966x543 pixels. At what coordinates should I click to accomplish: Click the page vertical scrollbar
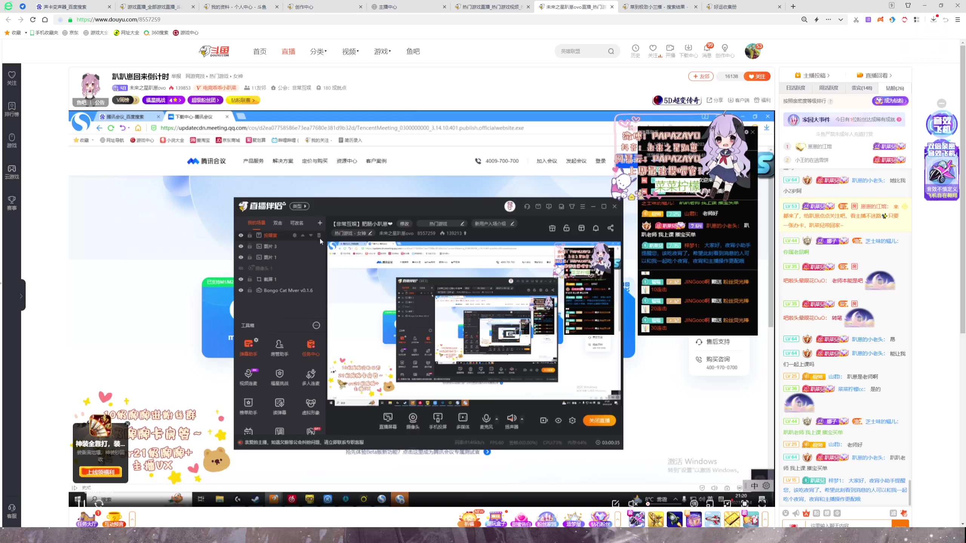tap(962, 189)
